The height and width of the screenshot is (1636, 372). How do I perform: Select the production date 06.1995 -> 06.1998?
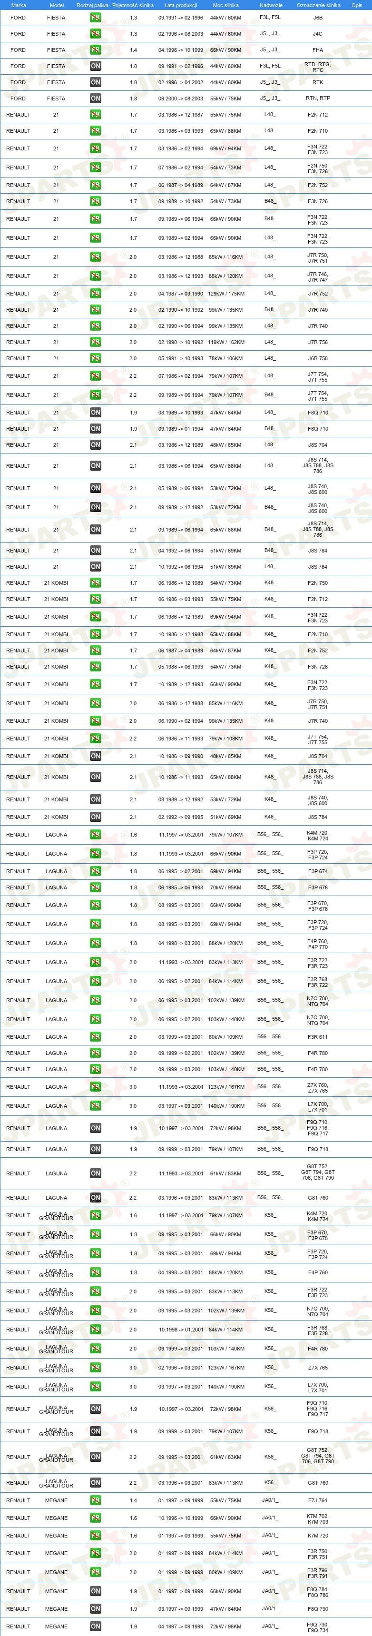point(181,887)
